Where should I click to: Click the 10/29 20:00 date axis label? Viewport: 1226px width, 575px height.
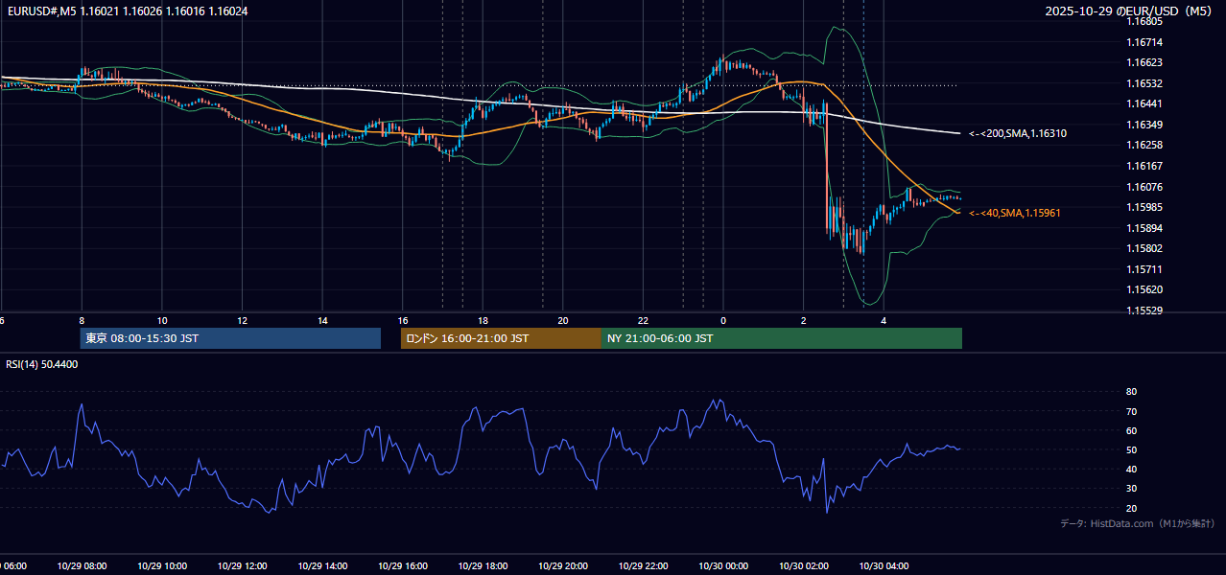point(563,565)
